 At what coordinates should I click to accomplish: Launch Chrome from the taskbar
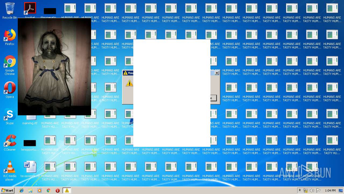click(49, 190)
